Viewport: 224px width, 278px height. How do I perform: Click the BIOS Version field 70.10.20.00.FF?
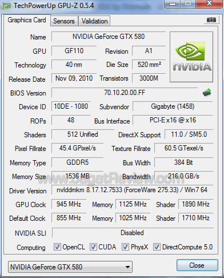[x=125, y=93]
